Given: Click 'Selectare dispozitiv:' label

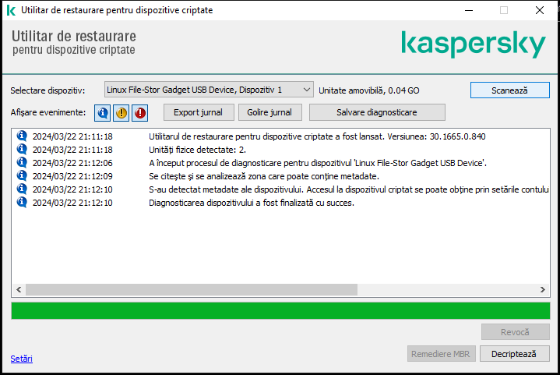Looking at the screenshot, I should 48,90.
